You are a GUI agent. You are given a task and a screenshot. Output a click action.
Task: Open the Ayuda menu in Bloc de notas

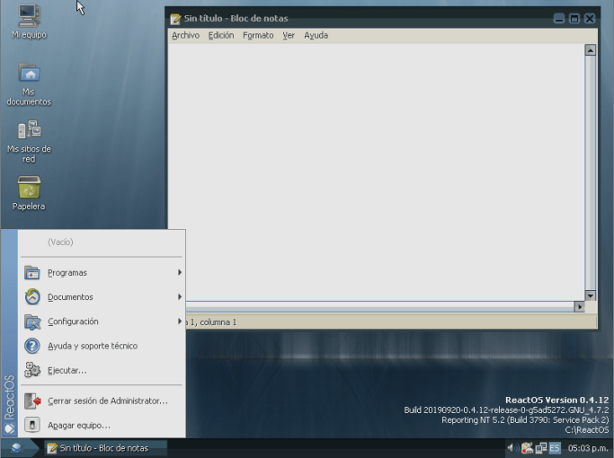(x=316, y=35)
